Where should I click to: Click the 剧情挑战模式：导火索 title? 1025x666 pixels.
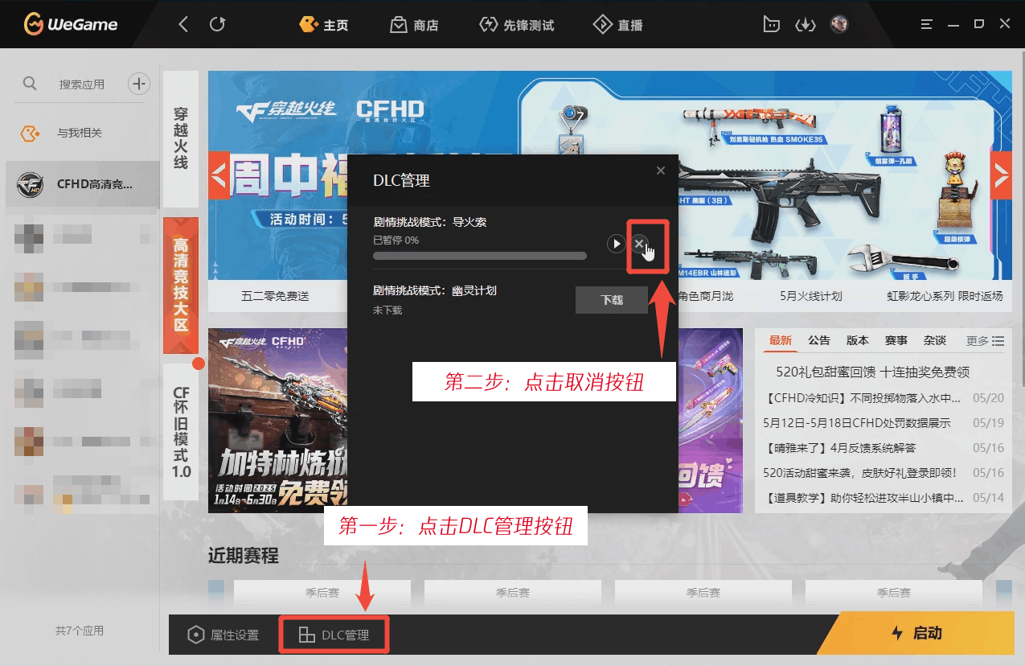tap(430, 222)
